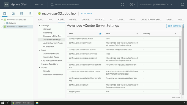Open the VMs and Templates inventory view icon
This screenshot has height=105, width=187.
tap(13, 13)
